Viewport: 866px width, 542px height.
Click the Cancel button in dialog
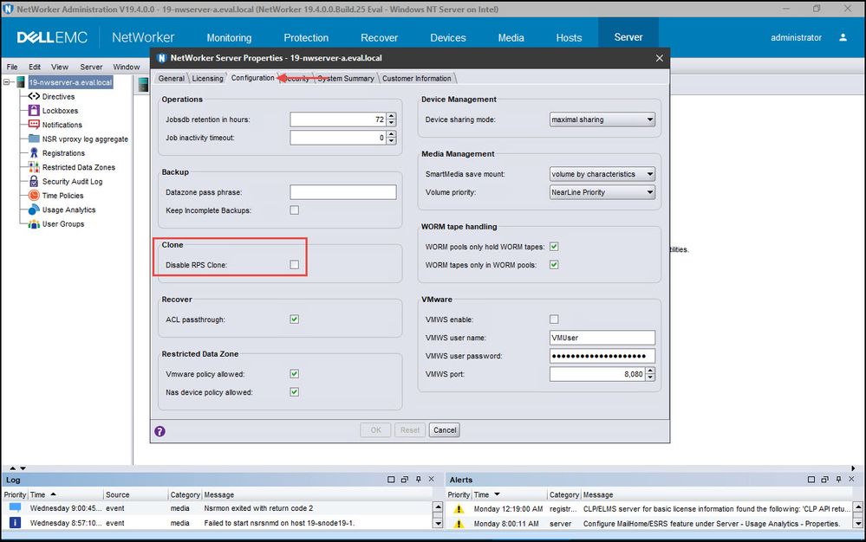[x=445, y=430]
